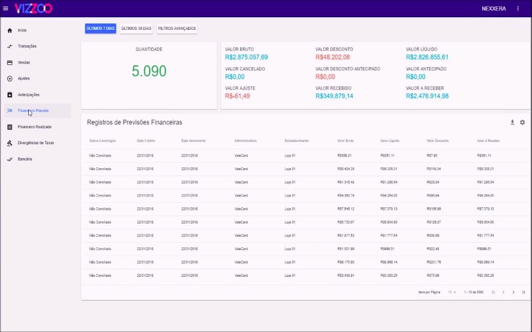Click gross value cell R$3.438,91
This screenshot has width=532, height=332.
[x=346, y=276]
